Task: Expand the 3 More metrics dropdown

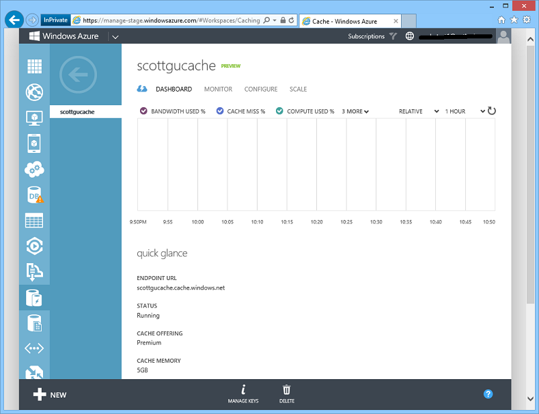Action: click(355, 111)
